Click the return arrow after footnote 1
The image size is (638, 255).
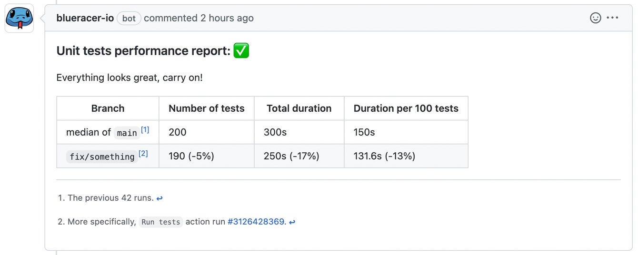(159, 198)
